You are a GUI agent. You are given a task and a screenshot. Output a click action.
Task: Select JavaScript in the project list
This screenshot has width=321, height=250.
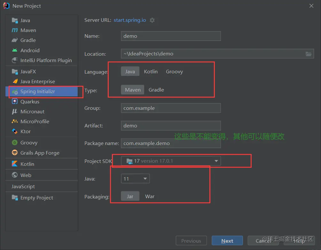coord(23,186)
